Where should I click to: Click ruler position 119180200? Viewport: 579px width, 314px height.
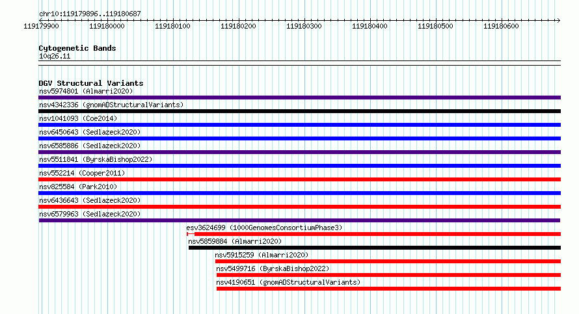pos(238,26)
